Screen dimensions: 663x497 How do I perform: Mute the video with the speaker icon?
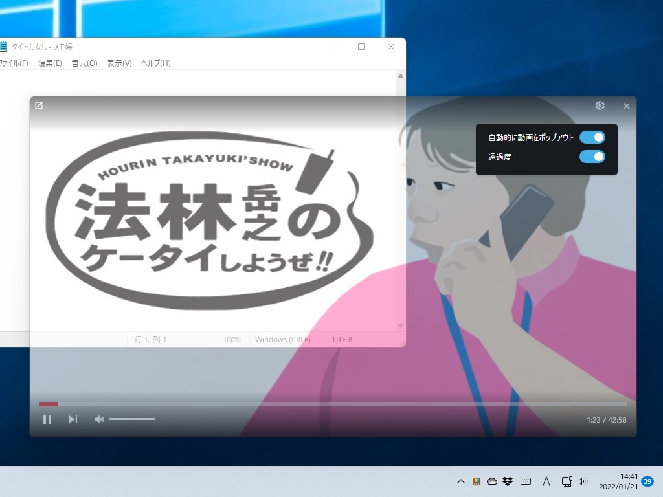click(98, 419)
